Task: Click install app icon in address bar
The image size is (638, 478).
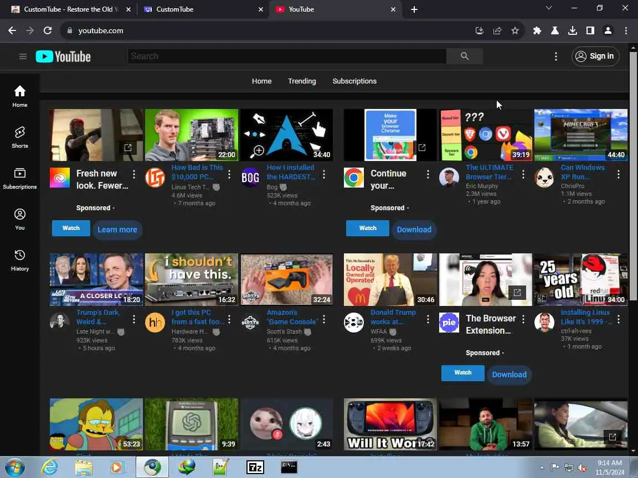Action: (x=479, y=30)
